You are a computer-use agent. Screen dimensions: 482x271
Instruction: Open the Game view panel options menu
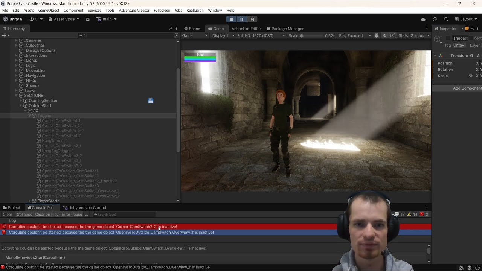point(427,29)
